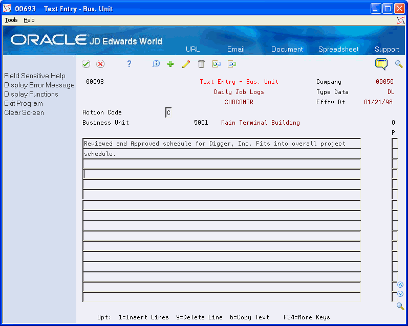Open the yellow speech bubble notes icon
The image size is (408, 326).
[381, 64]
